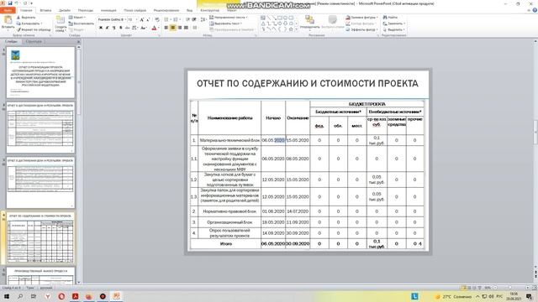Apply bold formatting (Ж)
The height and width of the screenshot is (302, 538).
click(101, 28)
